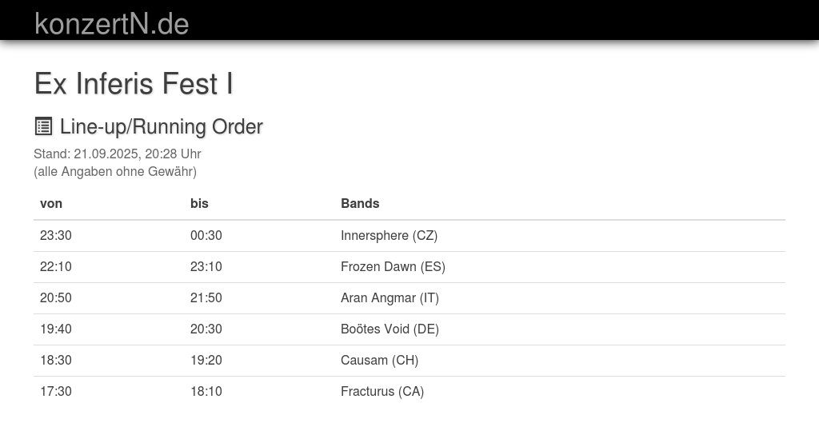Select the Aran Angmar (IT) band entry
819x423 pixels.
pyautogui.click(x=390, y=297)
